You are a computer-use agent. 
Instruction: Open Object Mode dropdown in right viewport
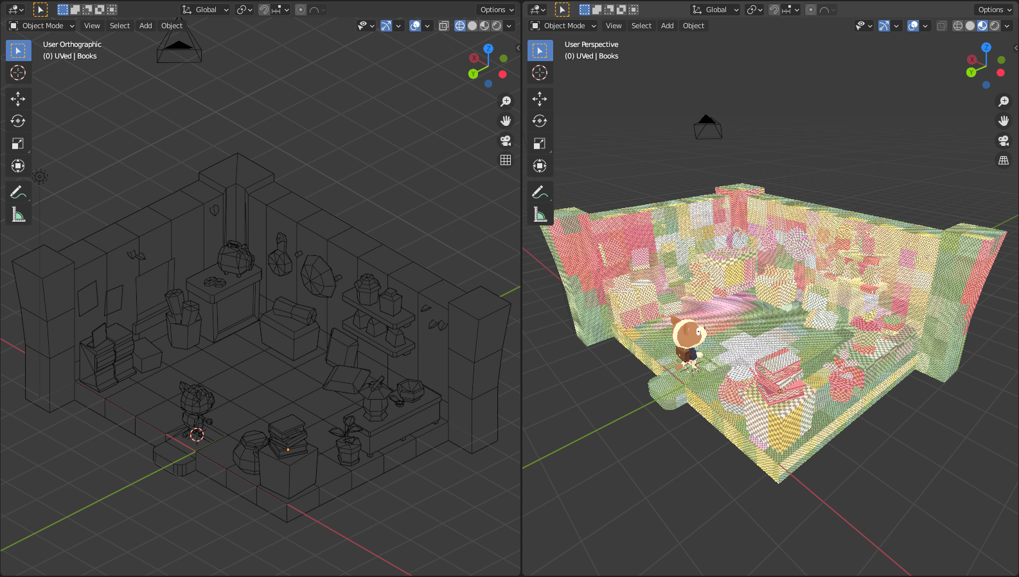coord(563,26)
